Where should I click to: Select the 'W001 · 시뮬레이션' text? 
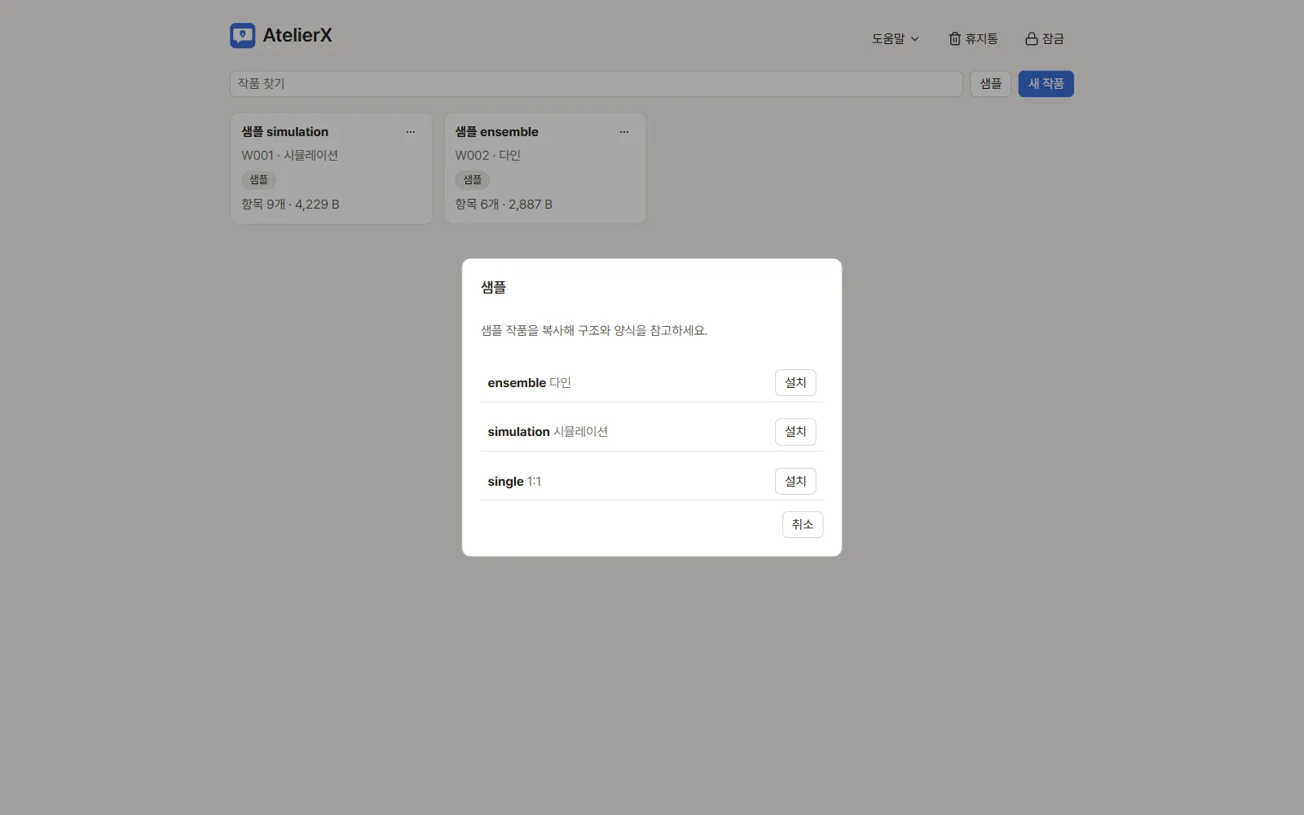pyautogui.click(x=289, y=156)
